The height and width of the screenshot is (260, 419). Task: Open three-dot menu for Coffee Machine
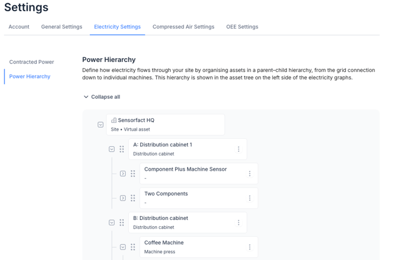pyautogui.click(x=250, y=247)
